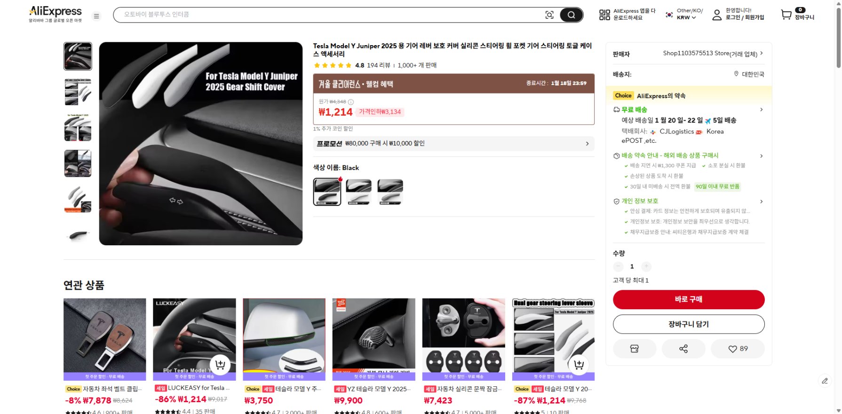Open the main product image

tap(201, 143)
